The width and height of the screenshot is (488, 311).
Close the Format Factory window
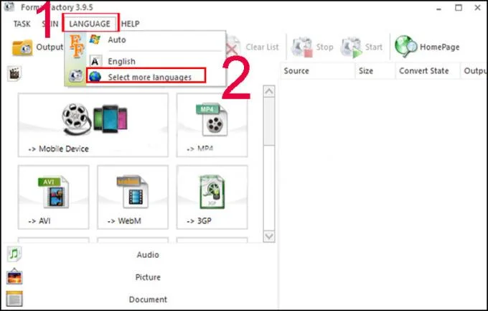tap(478, 7)
